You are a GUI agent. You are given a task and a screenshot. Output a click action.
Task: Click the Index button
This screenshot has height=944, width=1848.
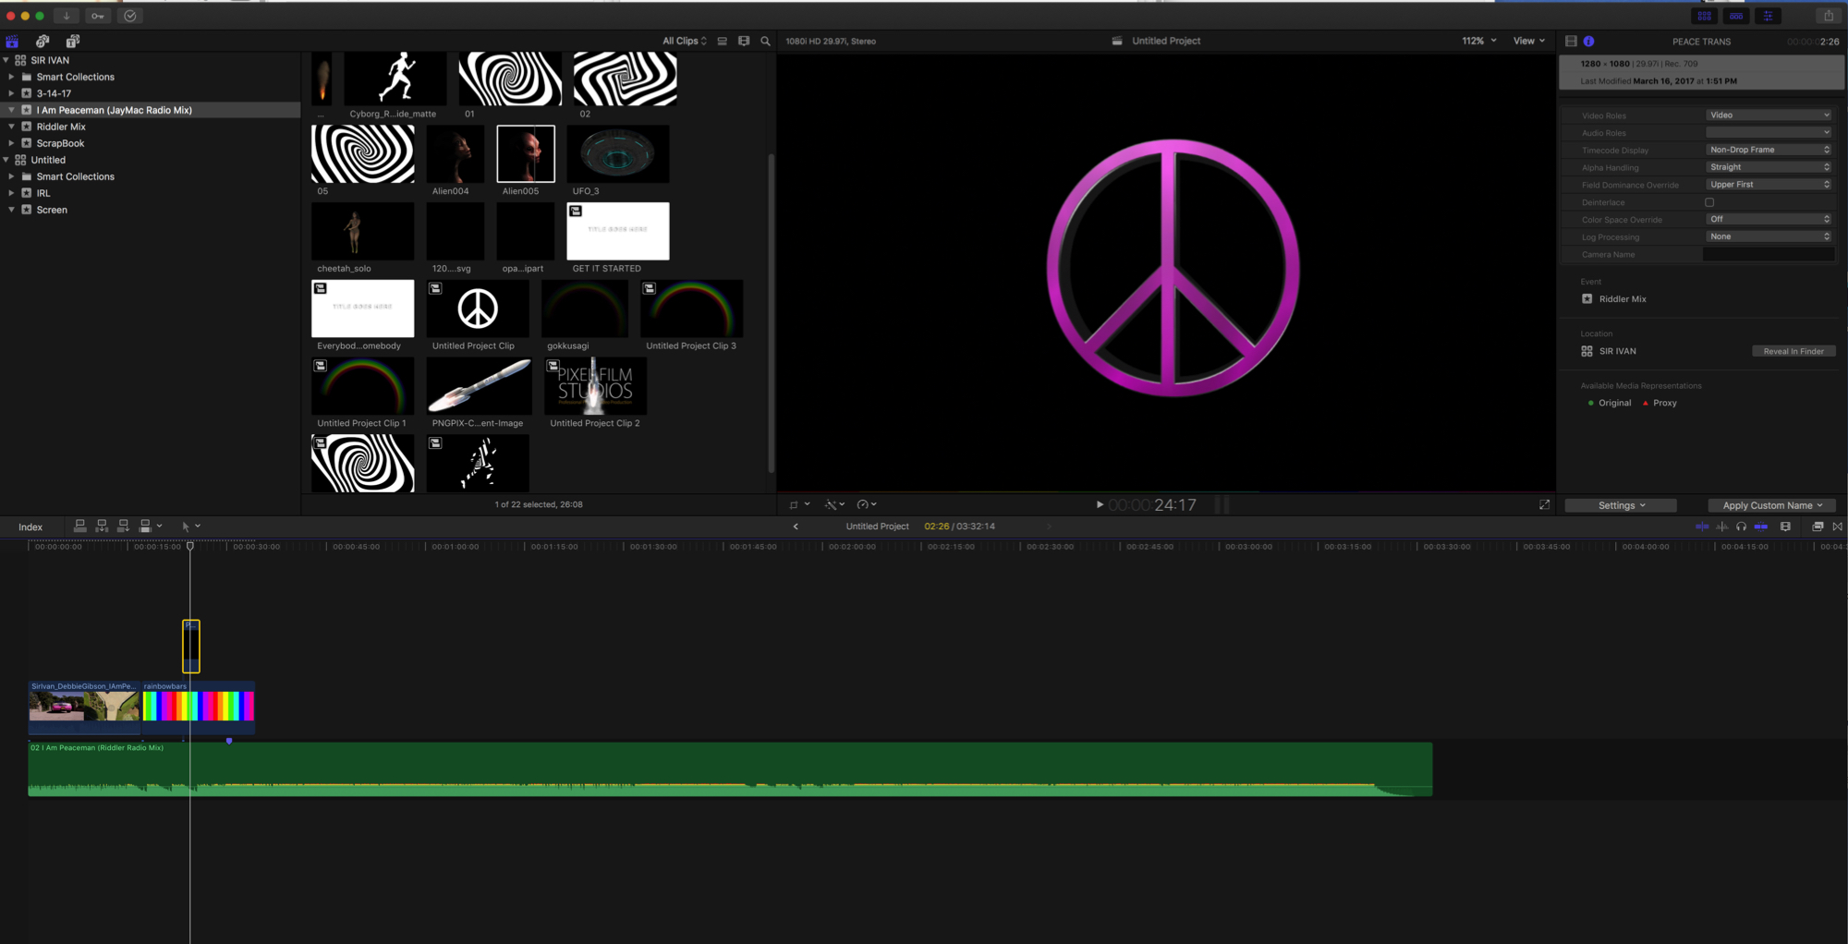pos(30,527)
